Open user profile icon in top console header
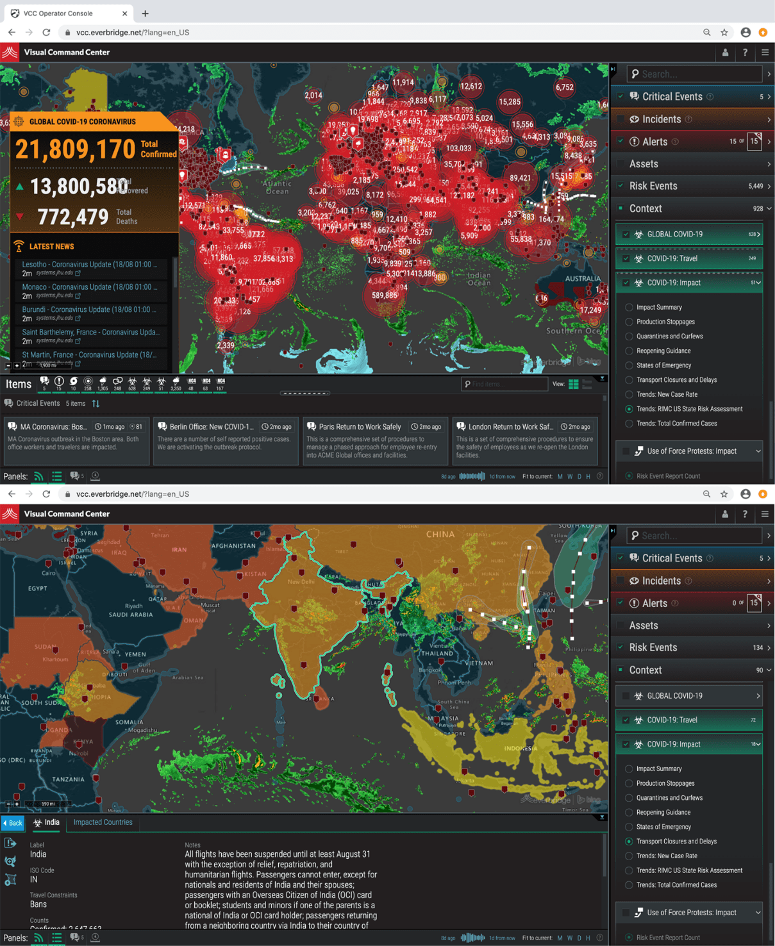 tap(725, 53)
